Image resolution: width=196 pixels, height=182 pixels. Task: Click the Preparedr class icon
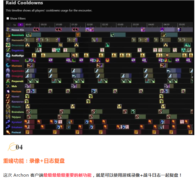coord(8,81)
